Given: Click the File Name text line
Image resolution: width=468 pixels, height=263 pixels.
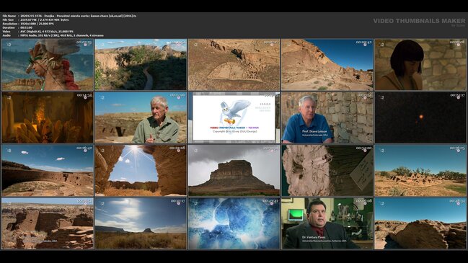Looking at the screenshot, I should pos(69,16).
